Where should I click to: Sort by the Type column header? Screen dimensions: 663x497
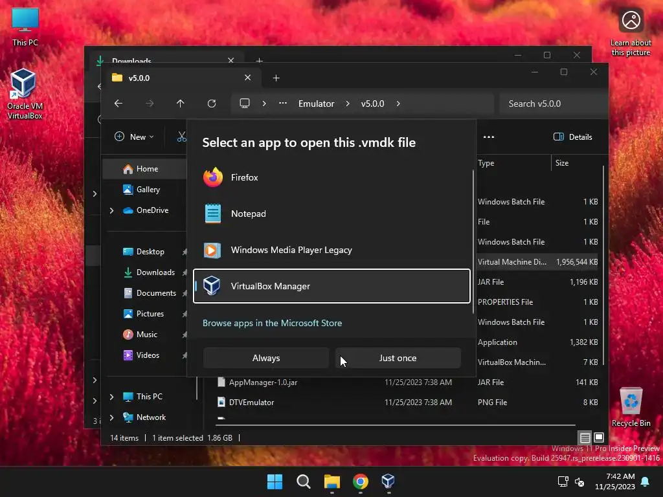(513, 162)
